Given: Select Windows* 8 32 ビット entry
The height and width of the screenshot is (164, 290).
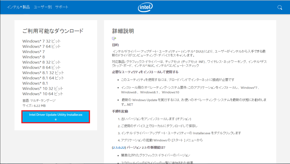Looking at the screenshot, I should [x=41, y=62].
